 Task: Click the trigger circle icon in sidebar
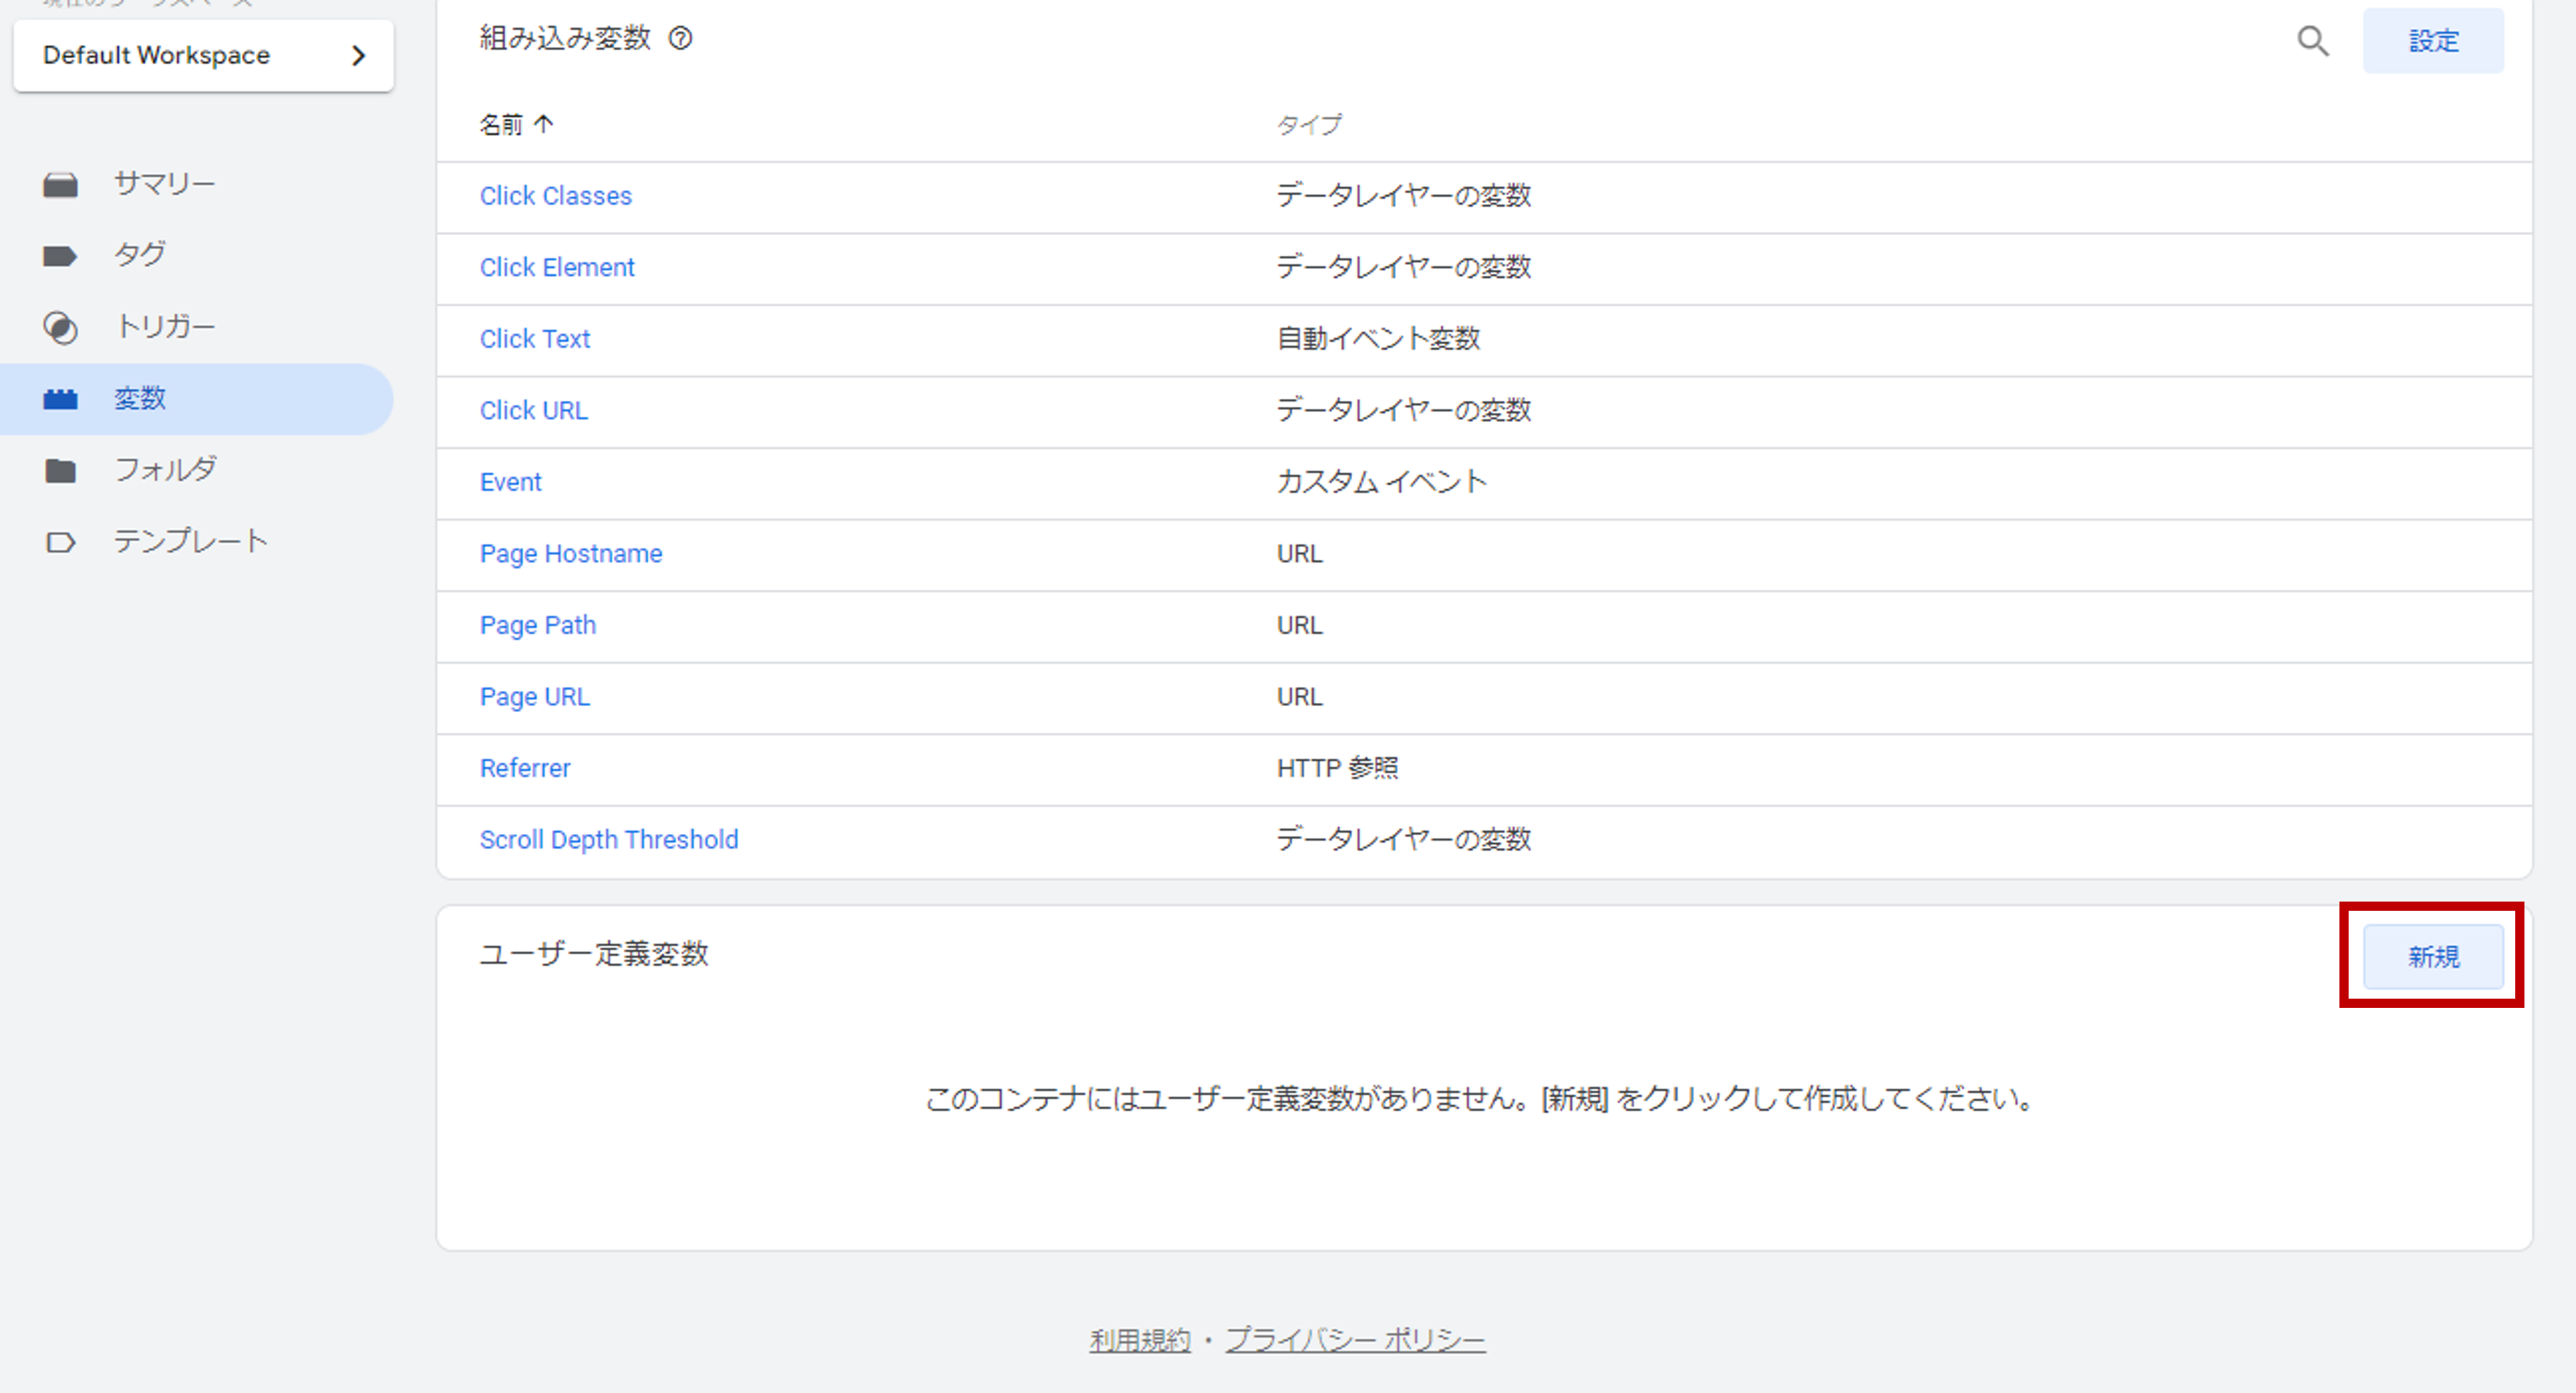[x=60, y=328]
